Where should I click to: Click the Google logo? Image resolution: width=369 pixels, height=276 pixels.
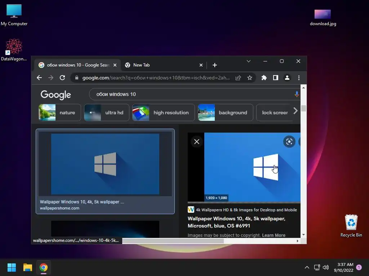[x=56, y=95]
